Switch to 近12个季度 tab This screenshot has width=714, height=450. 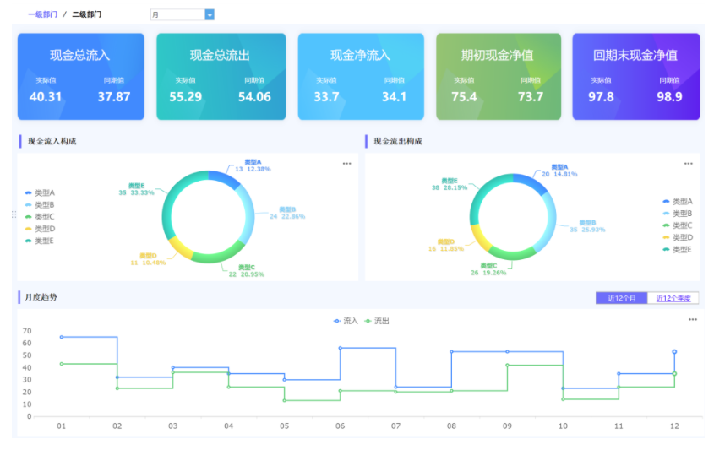(673, 298)
